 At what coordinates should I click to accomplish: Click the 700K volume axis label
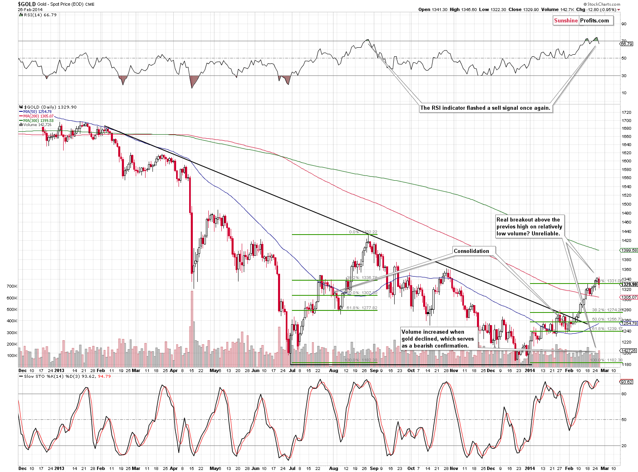[x=12, y=286]
